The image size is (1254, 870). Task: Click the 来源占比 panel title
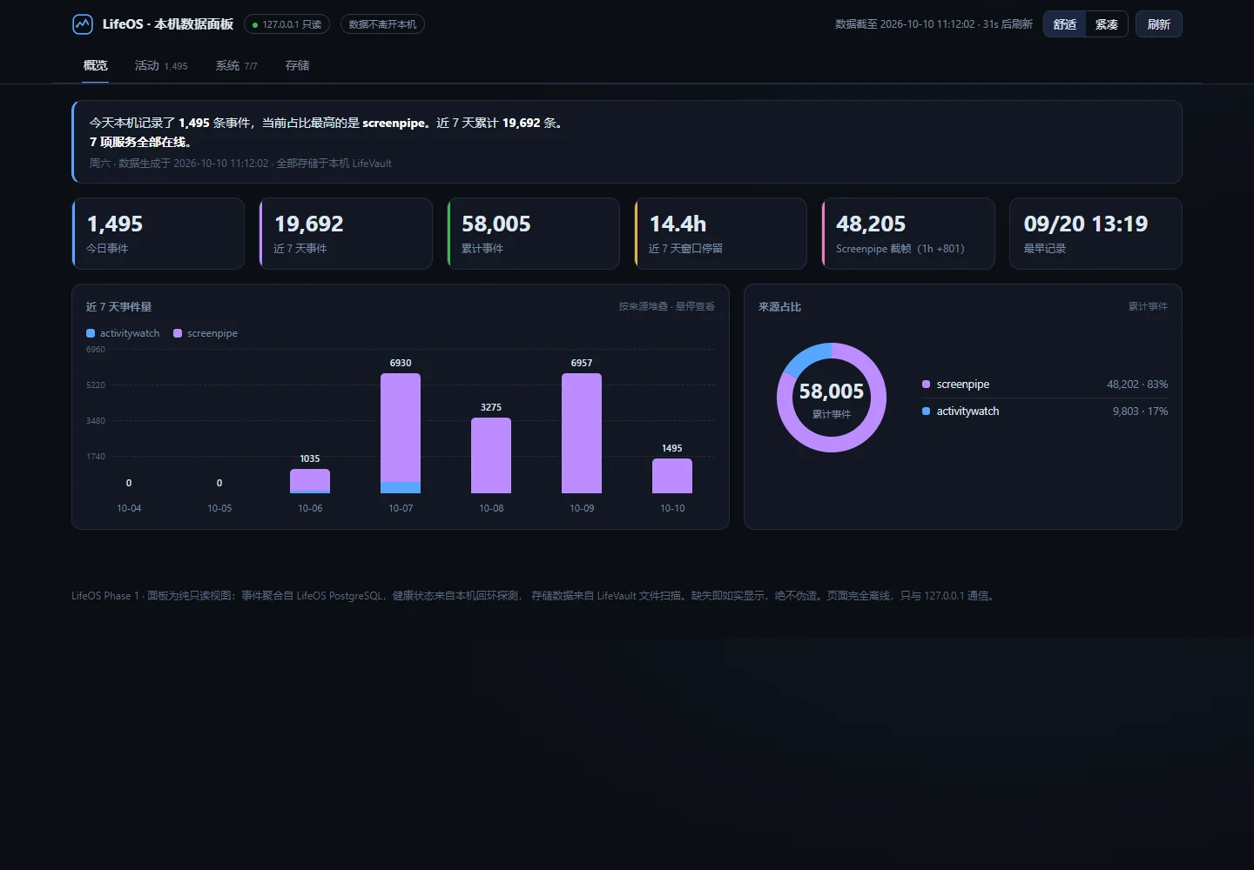(x=779, y=307)
